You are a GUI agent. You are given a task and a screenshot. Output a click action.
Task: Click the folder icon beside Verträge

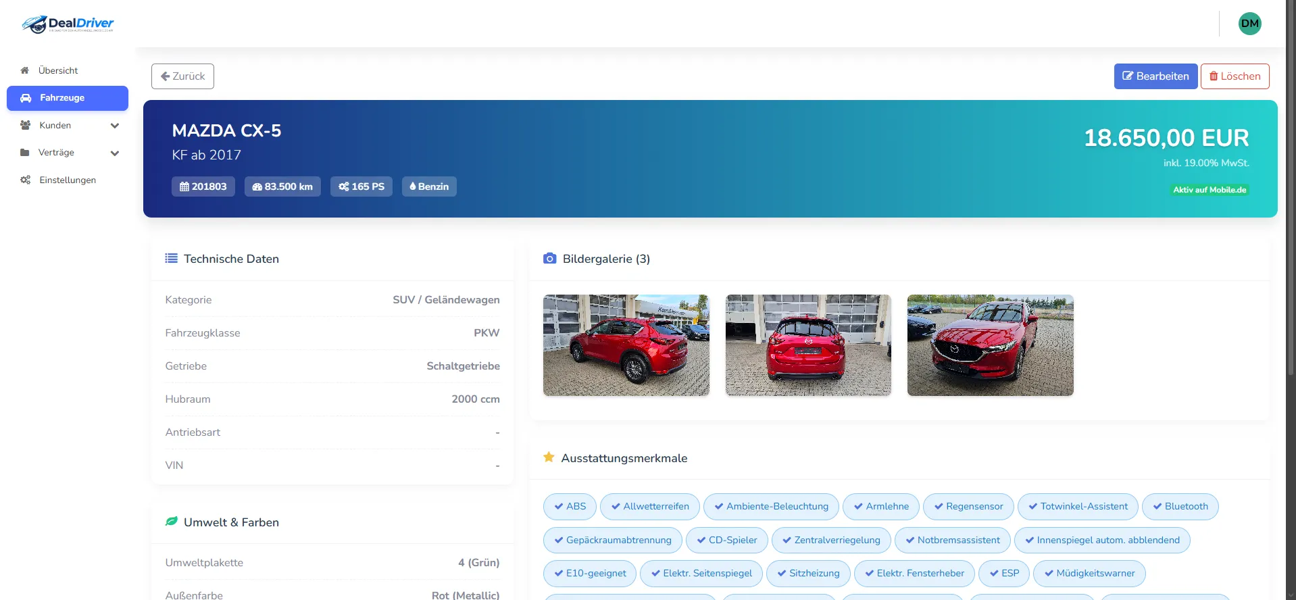coord(25,153)
